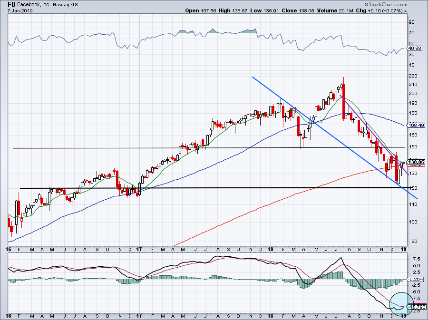Click the 70 level label on the RSI axis
428x320 pixels.
point(412,33)
